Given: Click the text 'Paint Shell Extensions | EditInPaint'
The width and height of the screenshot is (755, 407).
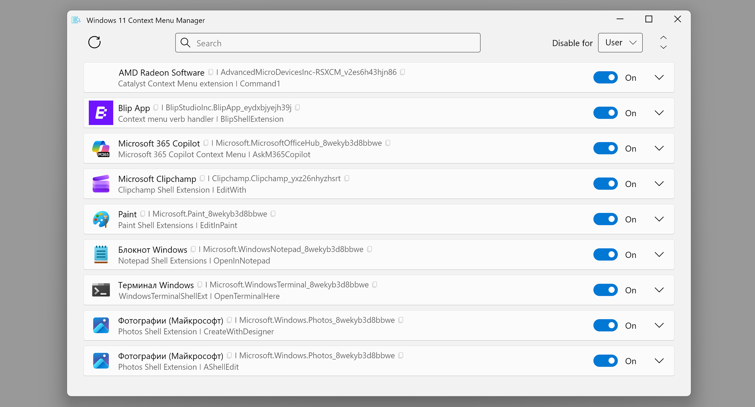Looking at the screenshot, I should coord(178,225).
